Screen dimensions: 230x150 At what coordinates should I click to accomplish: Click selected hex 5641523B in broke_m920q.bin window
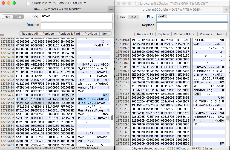click(138, 94)
